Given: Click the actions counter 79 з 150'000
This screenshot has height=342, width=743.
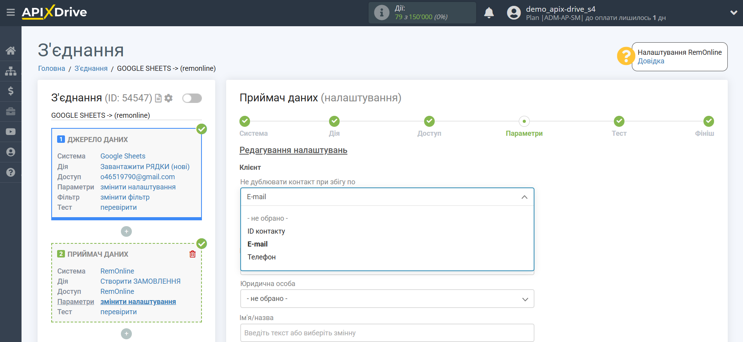Looking at the screenshot, I should tap(421, 17).
